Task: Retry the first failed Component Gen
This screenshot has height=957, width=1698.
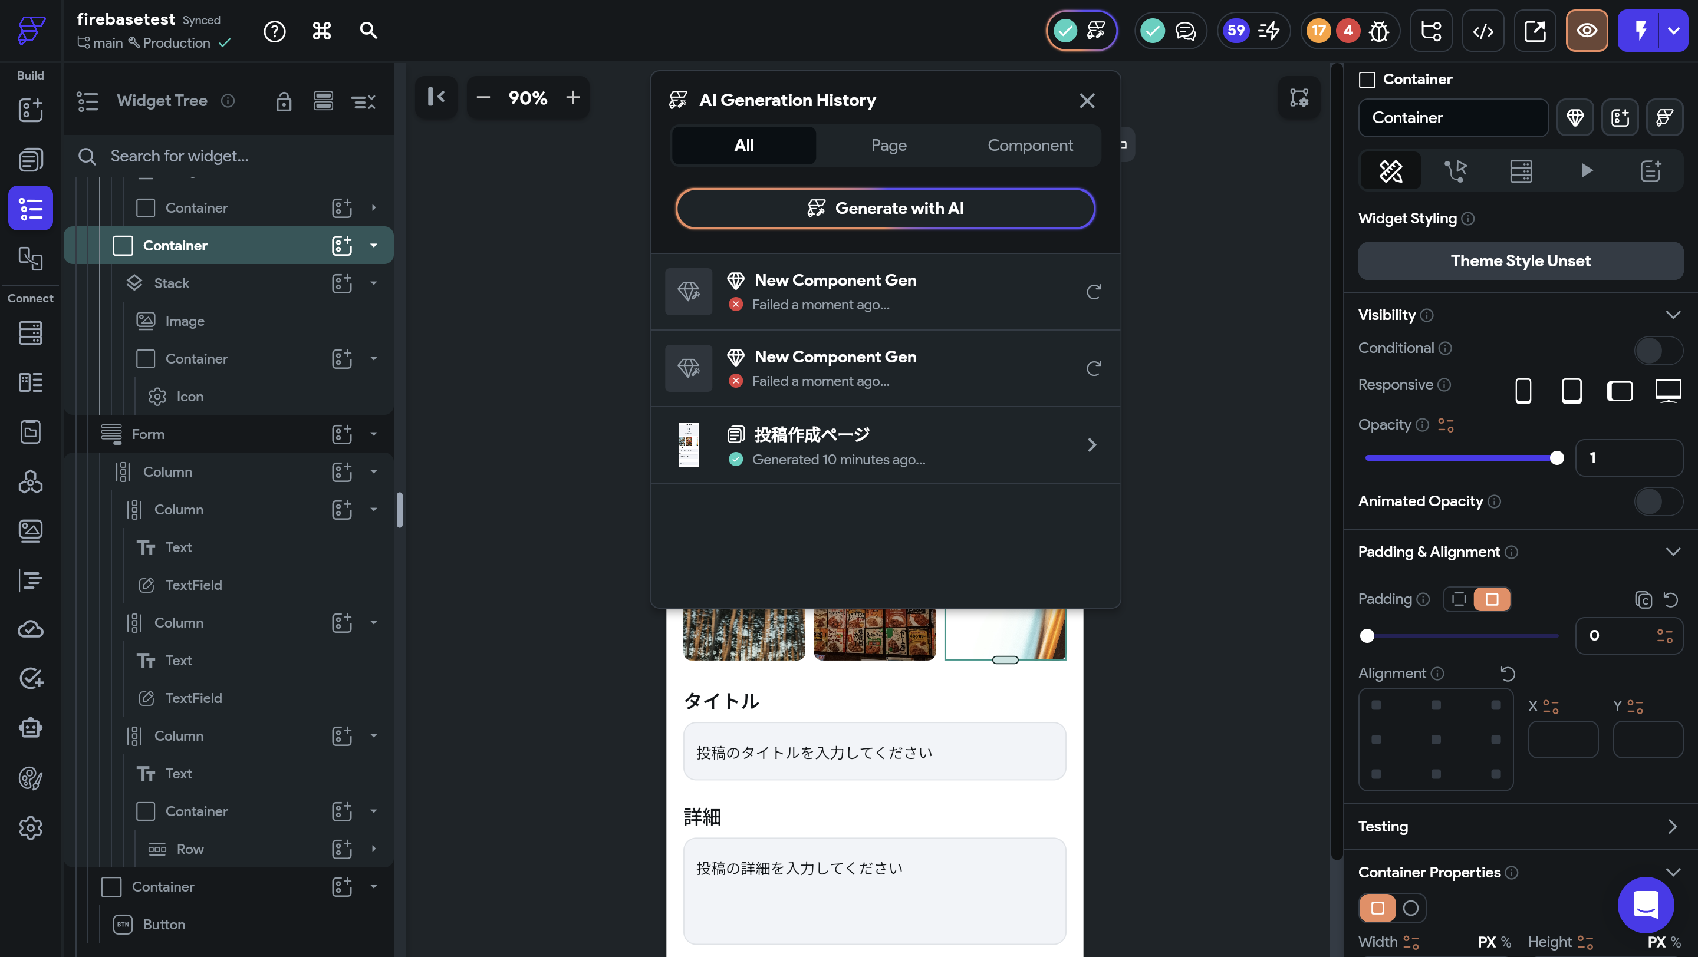Action: pos(1093,292)
